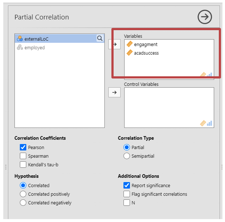Choose Semipartial correlation type
The image size is (225, 222).
[127, 156]
